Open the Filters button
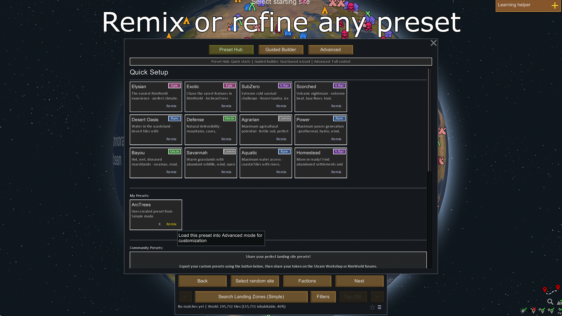This screenshot has width=562, height=316. [x=323, y=297]
